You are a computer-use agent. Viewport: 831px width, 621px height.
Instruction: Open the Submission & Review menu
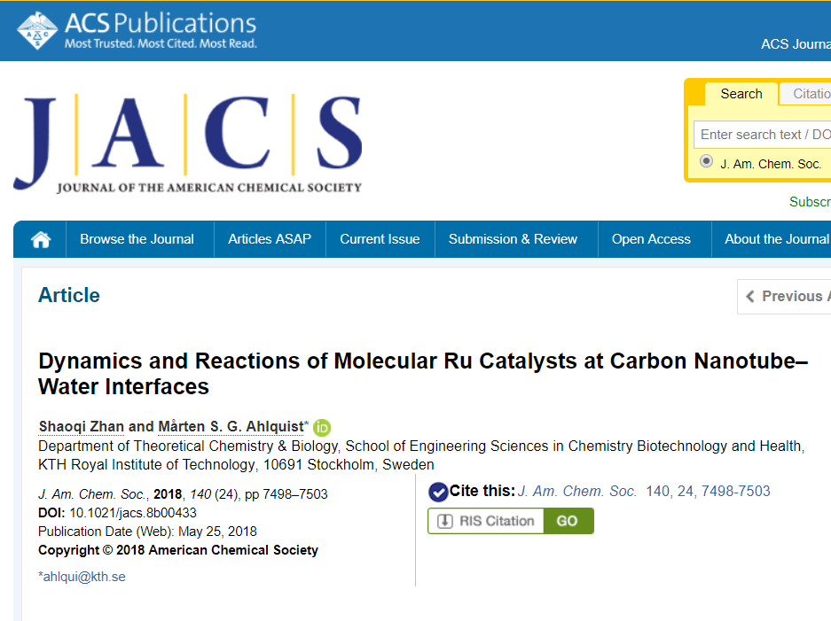click(x=513, y=239)
